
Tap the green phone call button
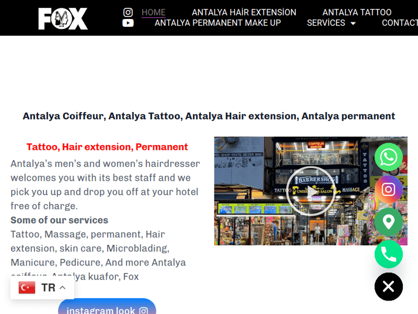click(x=388, y=254)
